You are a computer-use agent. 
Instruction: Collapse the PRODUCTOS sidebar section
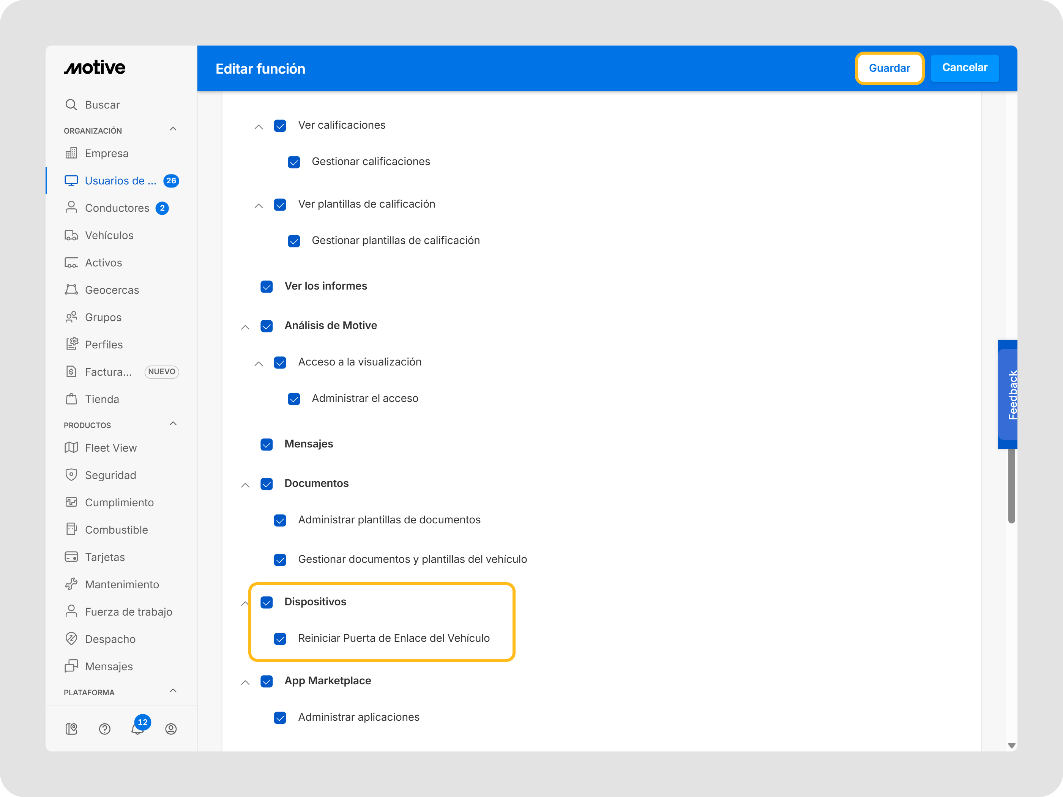173,424
